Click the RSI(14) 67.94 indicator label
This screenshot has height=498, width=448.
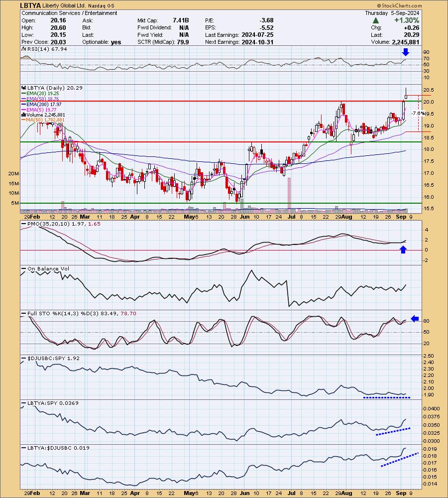pyautogui.click(x=44, y=49)
